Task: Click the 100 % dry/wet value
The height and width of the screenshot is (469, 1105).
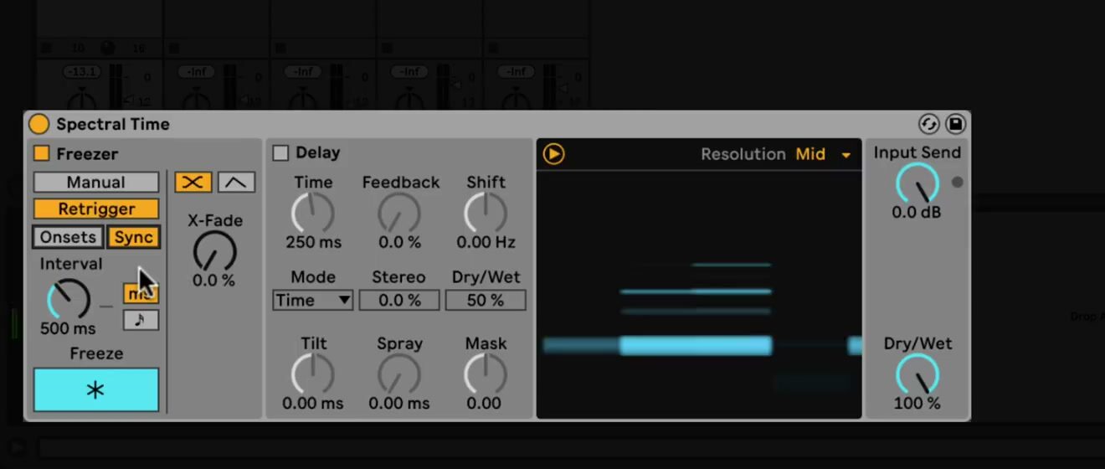Action: [917, 403]
